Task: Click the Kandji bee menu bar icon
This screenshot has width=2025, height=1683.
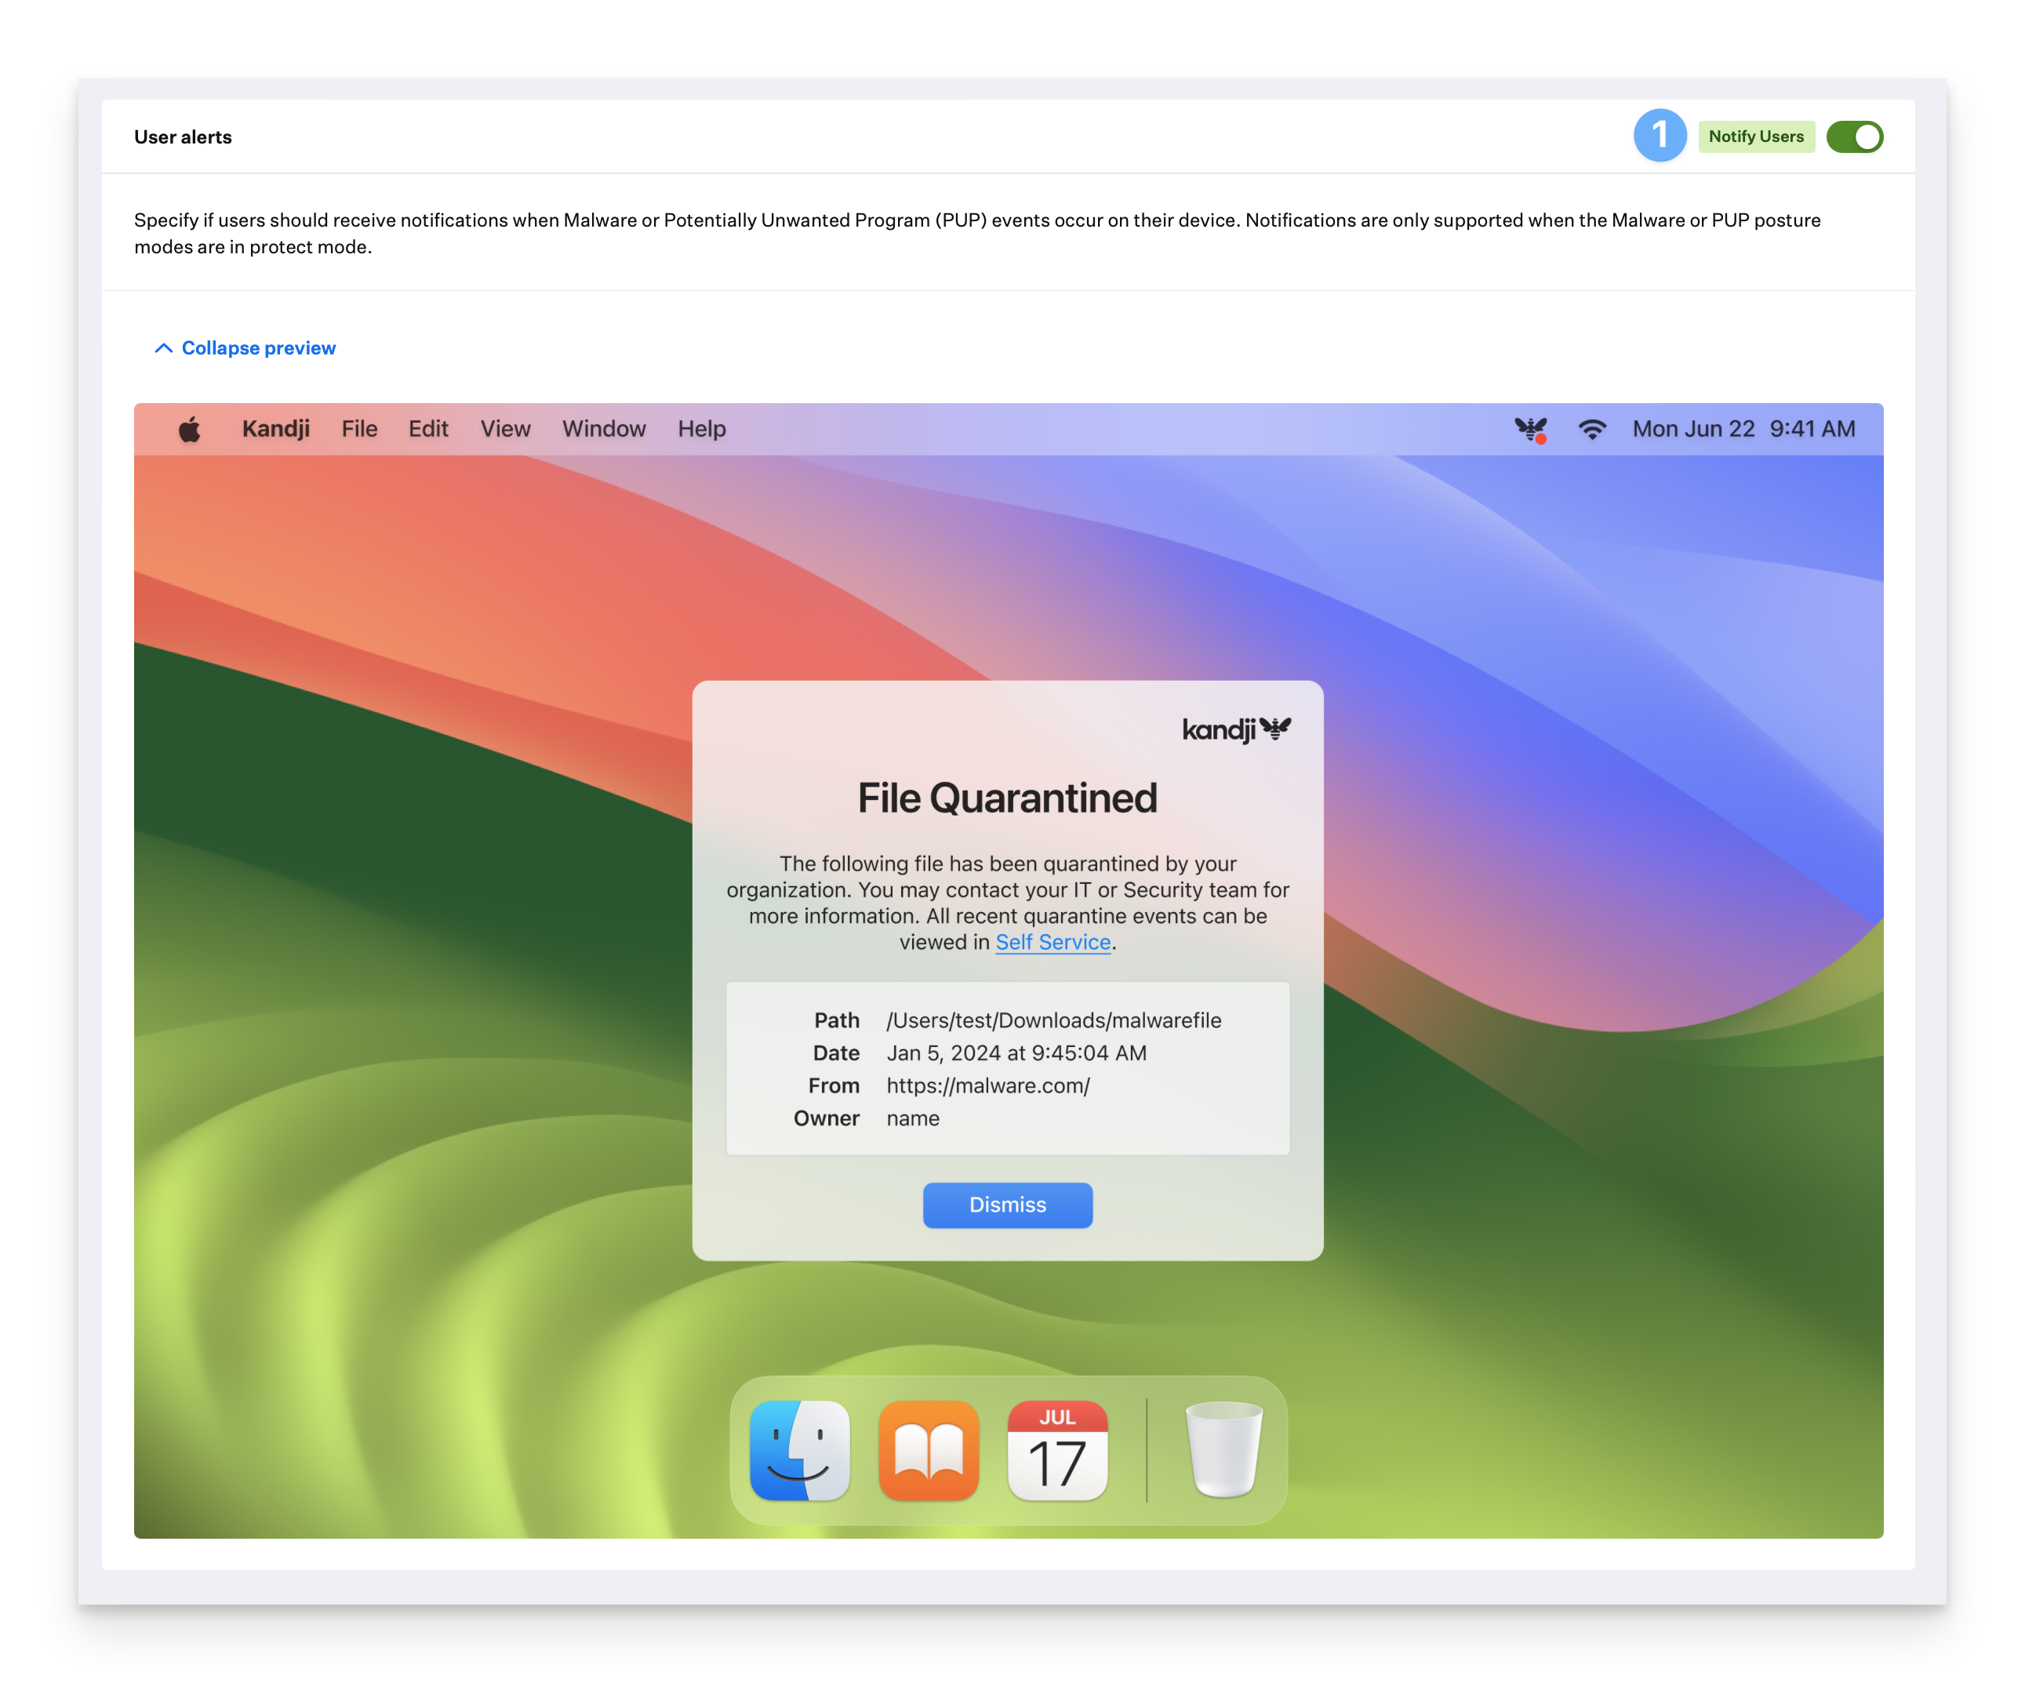Action: tap(1530, 429)
